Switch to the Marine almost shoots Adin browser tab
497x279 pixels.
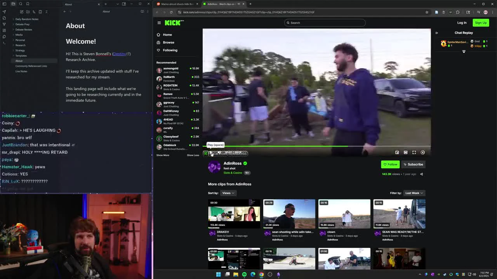[x=177, y=4]
